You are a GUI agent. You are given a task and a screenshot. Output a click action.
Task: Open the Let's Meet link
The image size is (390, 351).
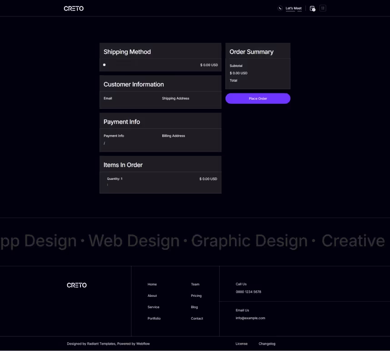coord(294,8)
